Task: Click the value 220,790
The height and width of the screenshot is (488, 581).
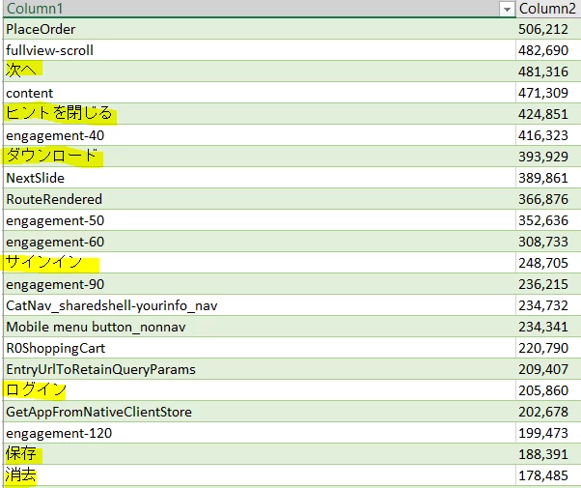Action: coord(542,348)
